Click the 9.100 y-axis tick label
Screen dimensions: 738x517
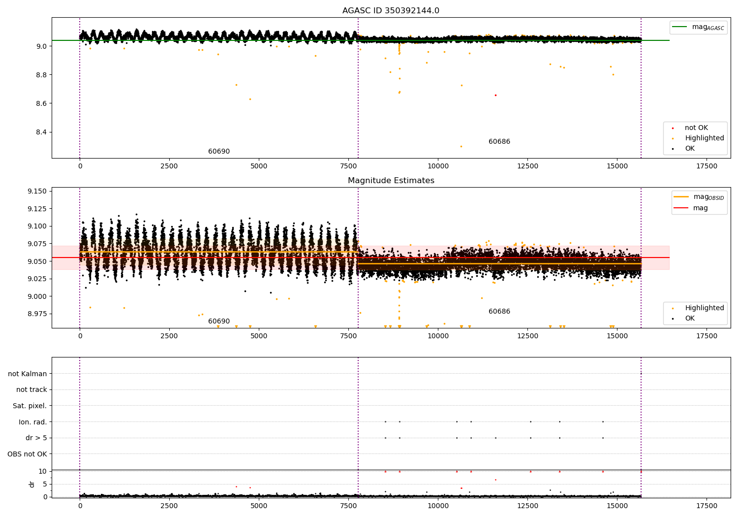pyautogui.click(x=37, y=226)
